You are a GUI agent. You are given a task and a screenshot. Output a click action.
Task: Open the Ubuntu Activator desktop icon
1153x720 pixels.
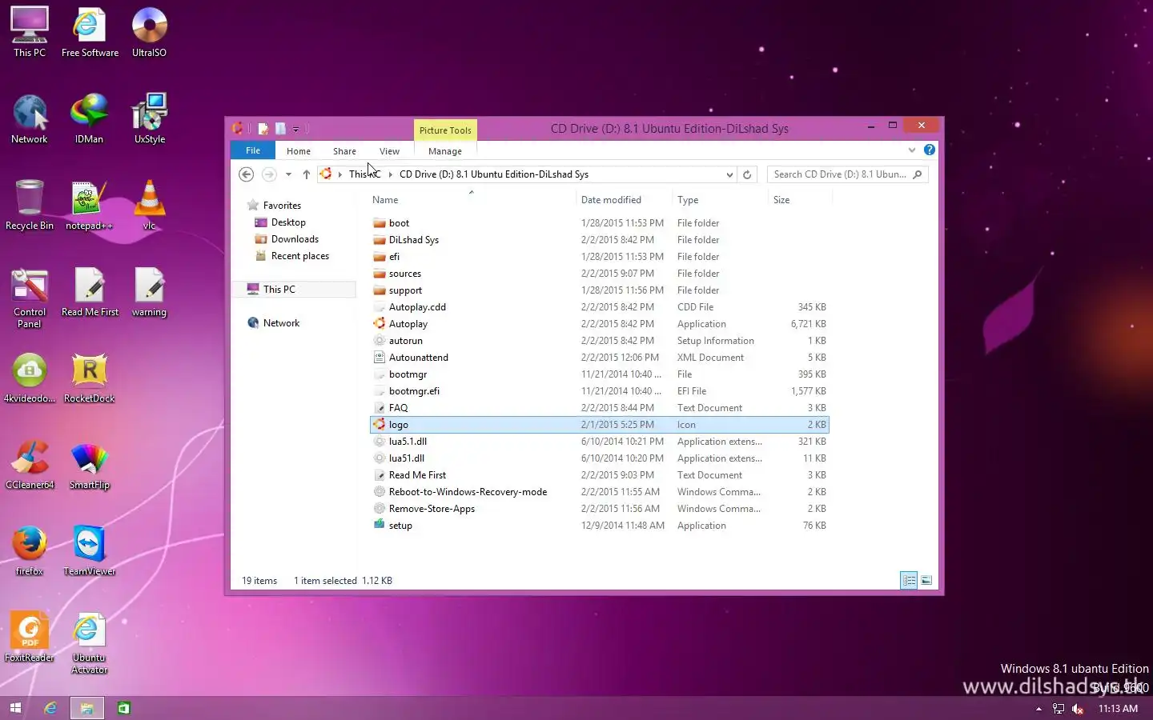coord(89,643)
